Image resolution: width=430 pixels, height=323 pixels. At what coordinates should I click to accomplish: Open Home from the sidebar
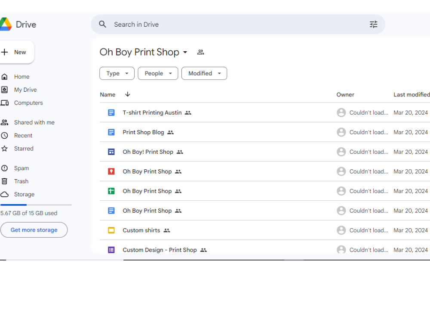click(x=22, y=76)
